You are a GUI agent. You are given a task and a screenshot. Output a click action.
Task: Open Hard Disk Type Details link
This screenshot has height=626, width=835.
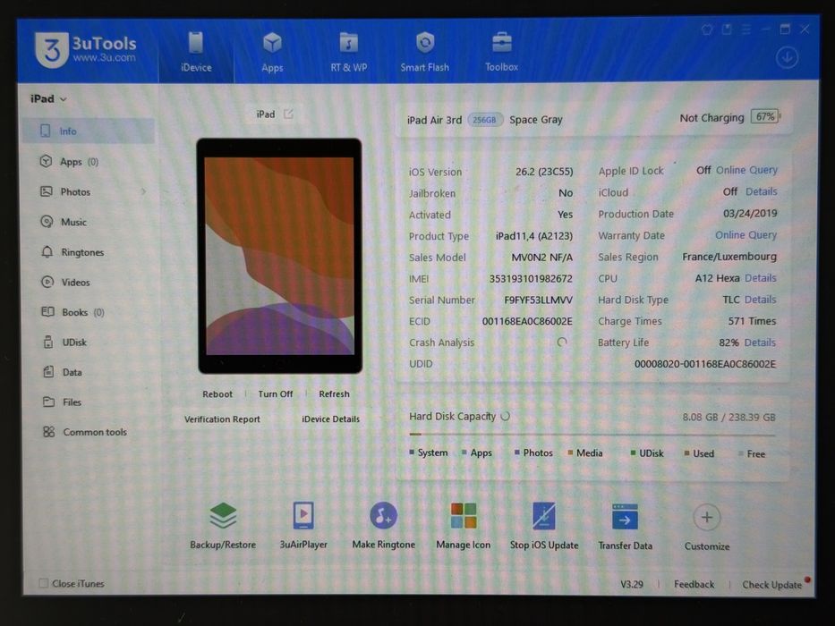(760, 300)
